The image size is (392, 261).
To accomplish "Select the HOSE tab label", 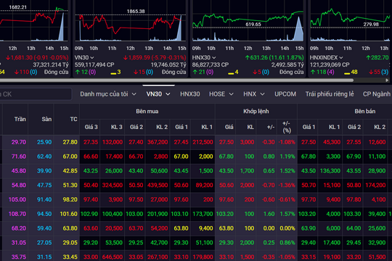I will coord(217,94).
